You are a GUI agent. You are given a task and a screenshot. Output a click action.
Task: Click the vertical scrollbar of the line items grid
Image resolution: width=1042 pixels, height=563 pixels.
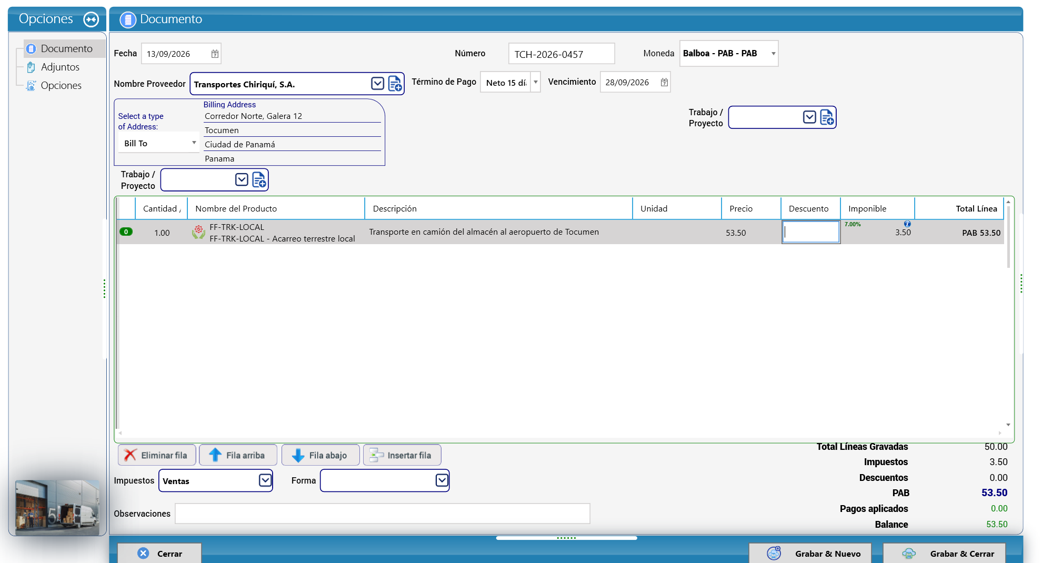(1008, 313)
